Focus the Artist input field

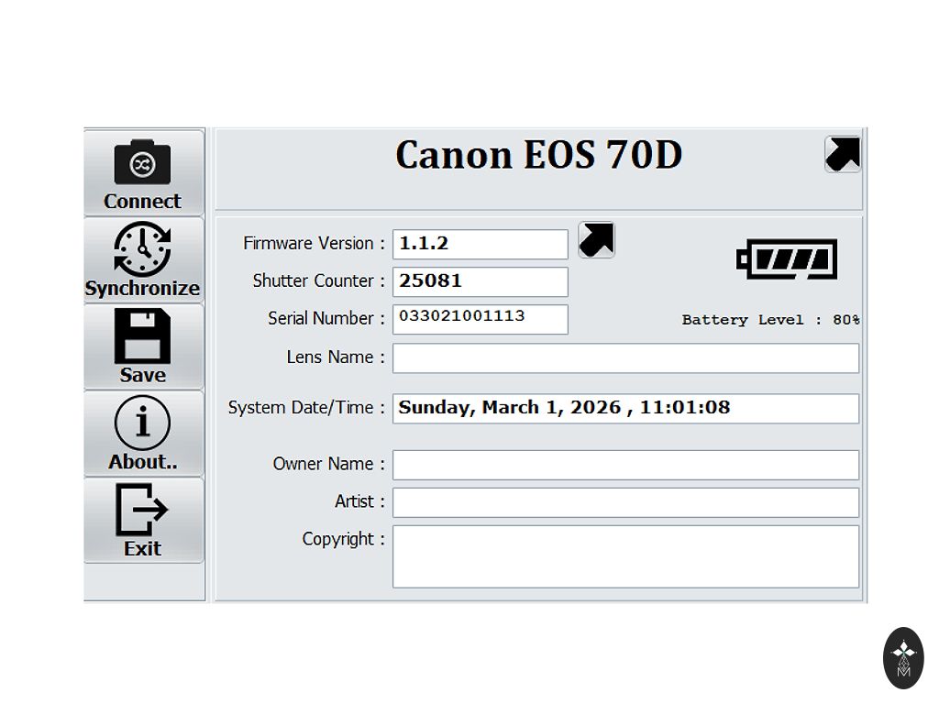(x=625, y=502)
